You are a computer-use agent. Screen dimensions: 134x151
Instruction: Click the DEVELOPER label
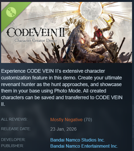click(13, 140)
